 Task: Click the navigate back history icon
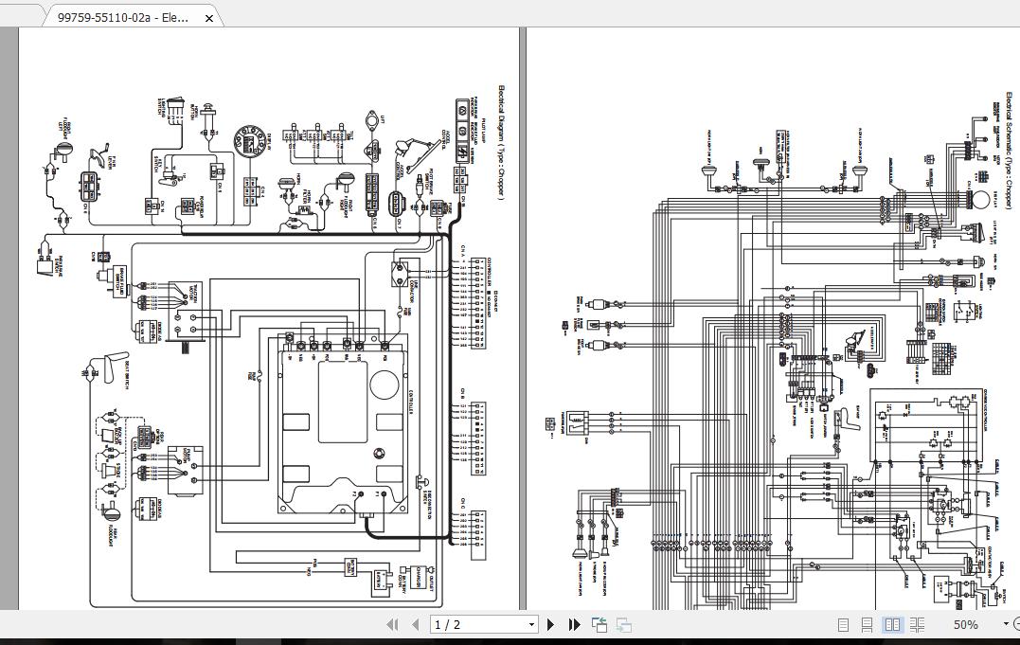click(599, 624)
